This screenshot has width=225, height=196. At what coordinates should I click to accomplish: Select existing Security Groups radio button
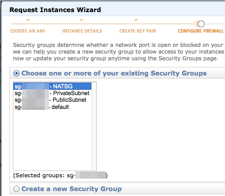coord(16,73)
